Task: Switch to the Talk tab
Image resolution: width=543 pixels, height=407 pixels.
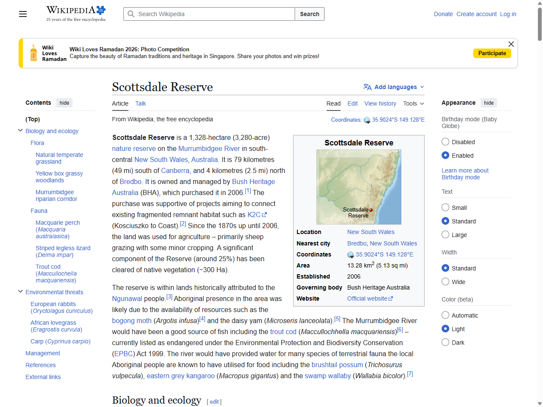Action: [x=140, y=103]
